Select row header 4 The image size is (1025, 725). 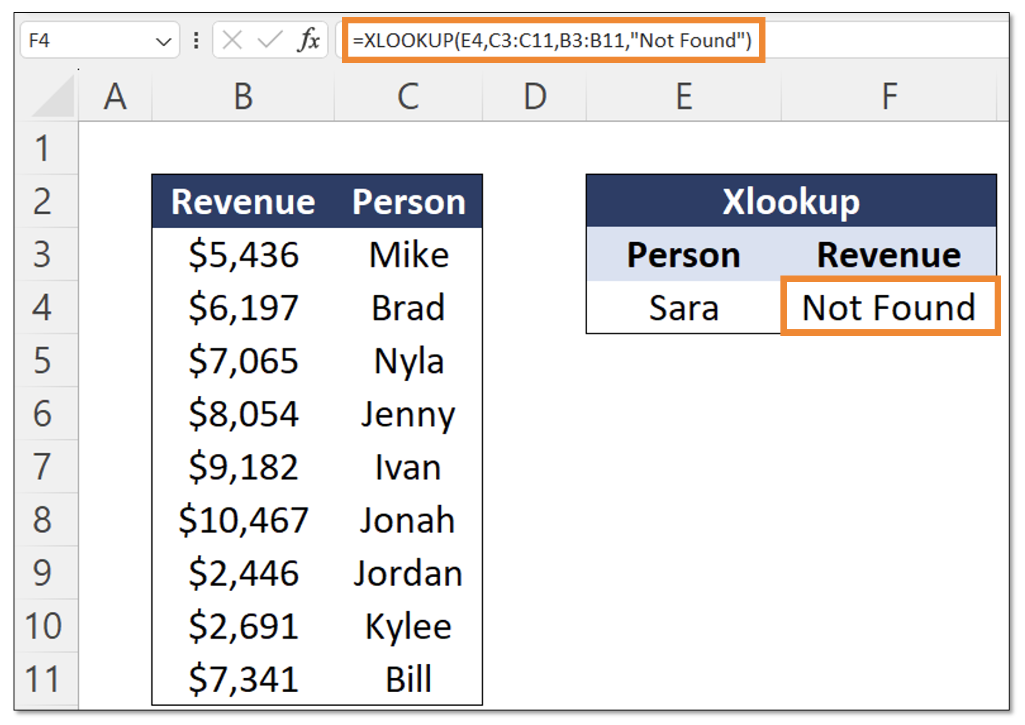[x=44, y=307]
